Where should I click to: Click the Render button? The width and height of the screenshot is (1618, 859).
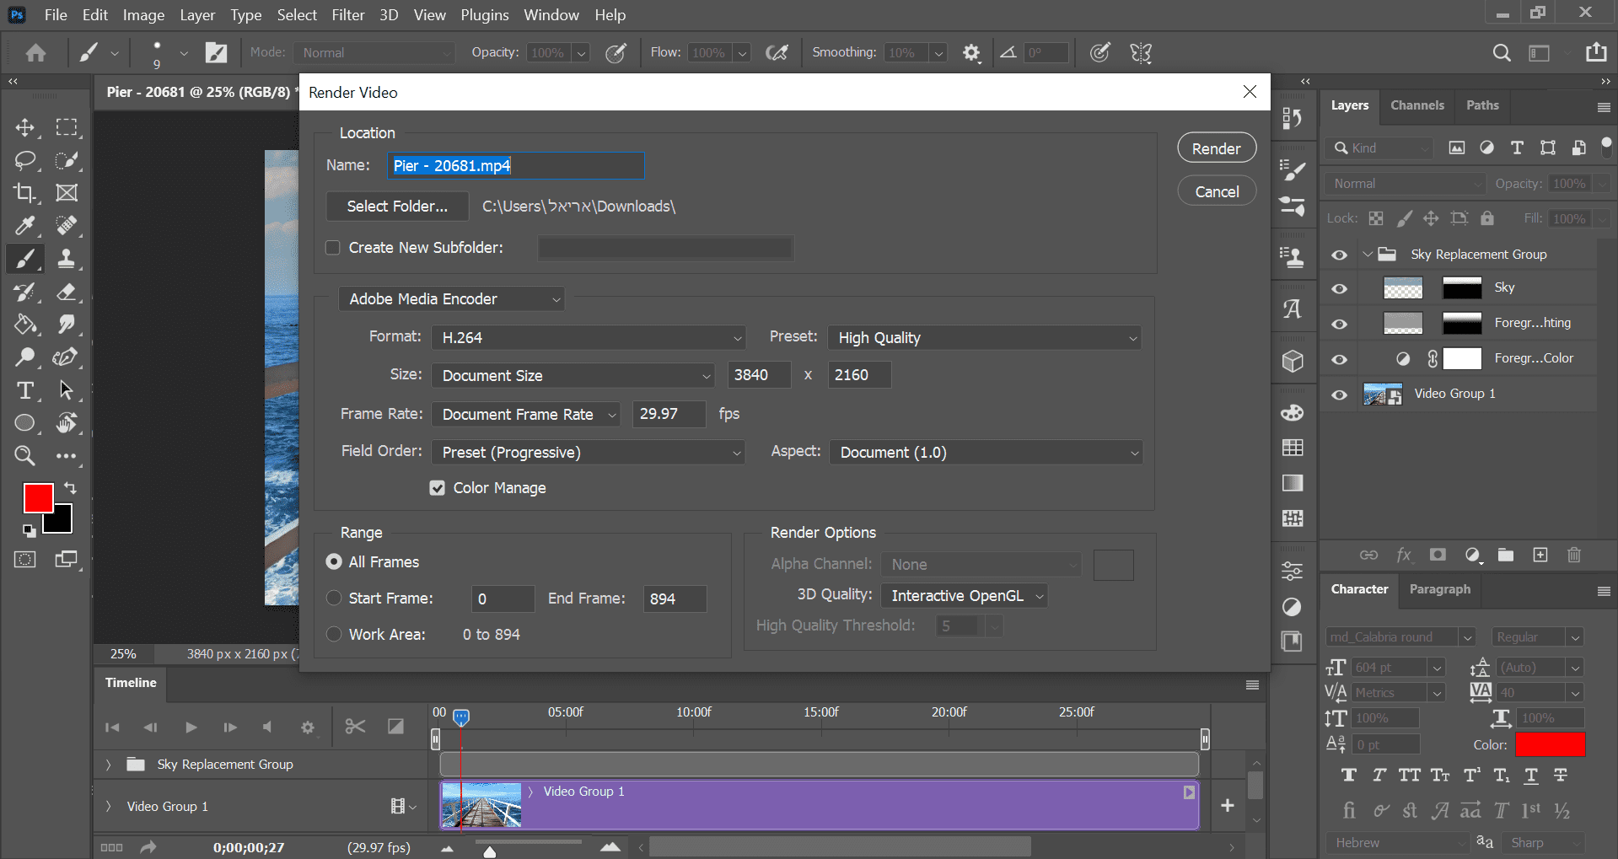point(1216,148)
